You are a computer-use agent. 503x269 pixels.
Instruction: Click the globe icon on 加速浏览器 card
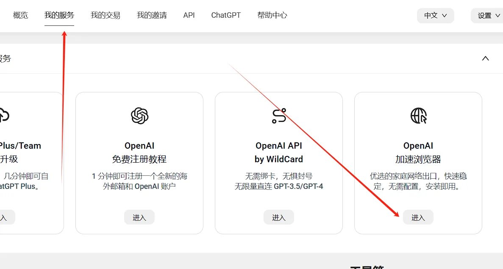tap(418, 115)
